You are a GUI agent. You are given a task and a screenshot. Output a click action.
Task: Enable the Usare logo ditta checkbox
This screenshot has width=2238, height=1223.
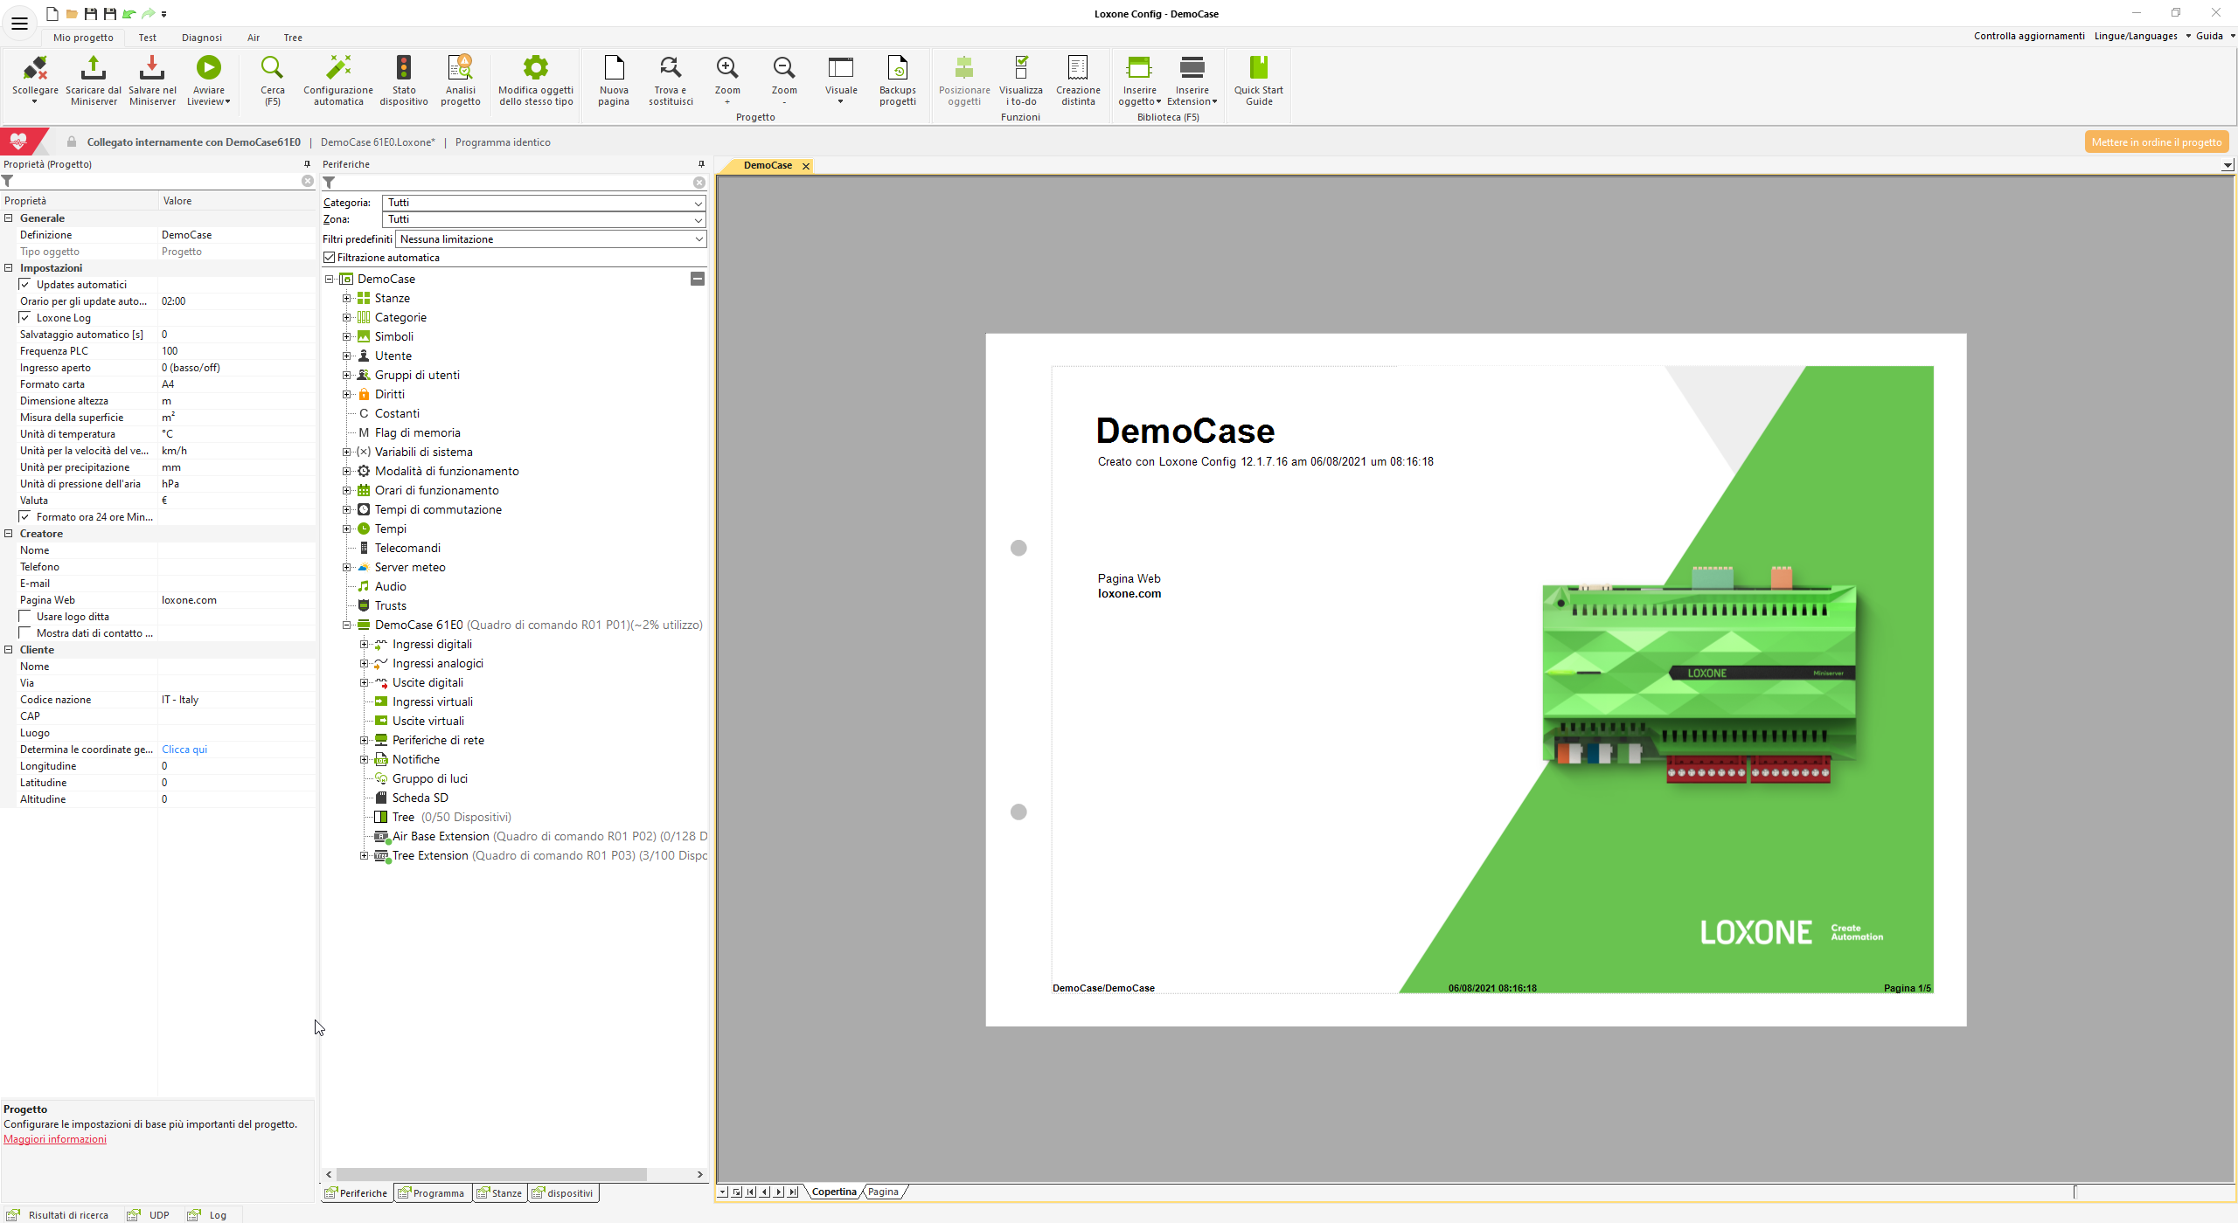tap(25, 617)
